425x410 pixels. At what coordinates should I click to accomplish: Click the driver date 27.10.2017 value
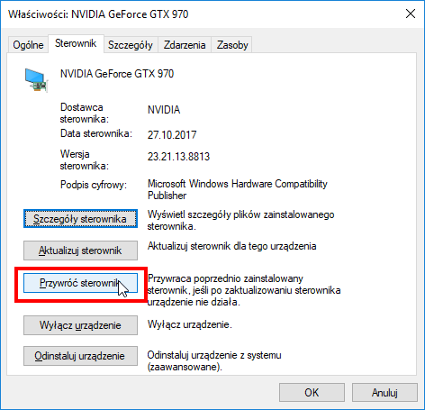click(172, 135)
